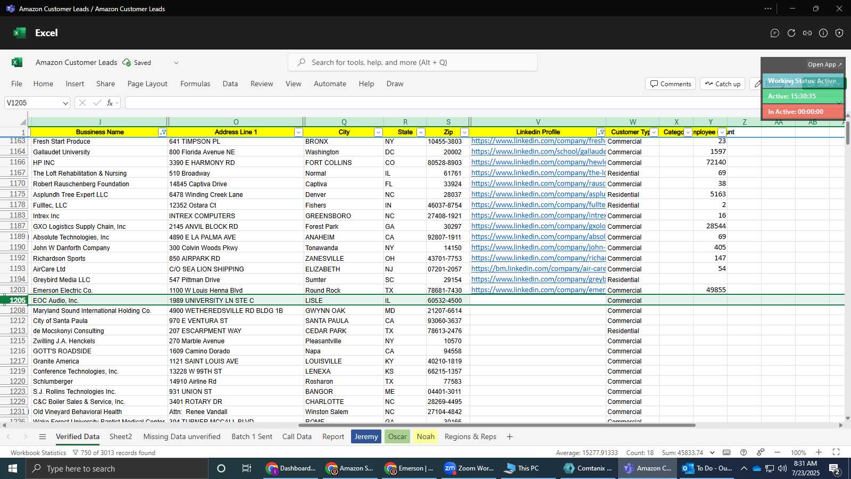
Task: Open the Comments button
Action: (671, 84)
